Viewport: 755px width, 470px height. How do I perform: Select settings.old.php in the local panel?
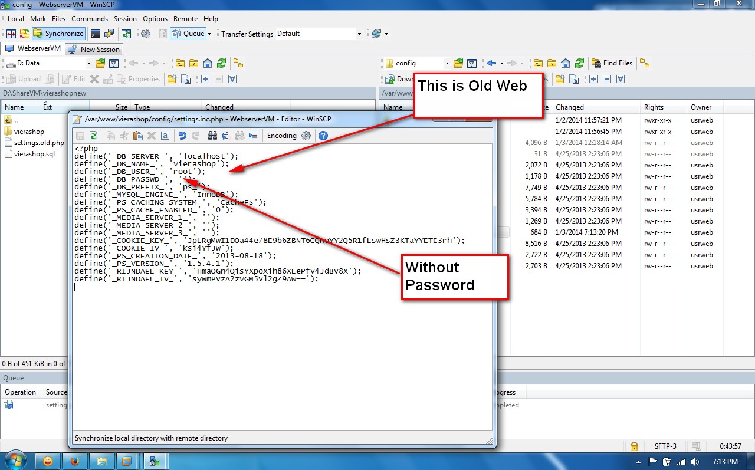click(x=34, y=143)
